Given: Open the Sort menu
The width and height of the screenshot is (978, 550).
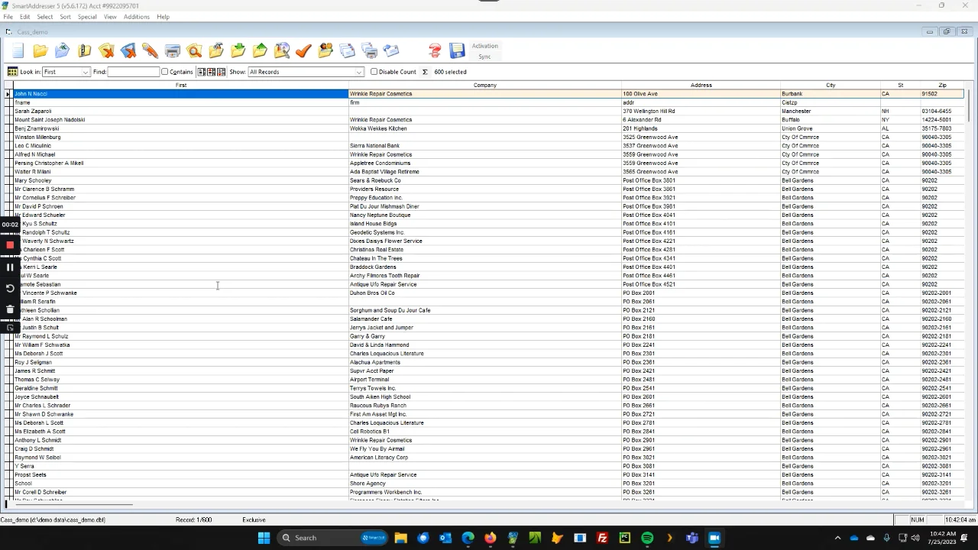Looking at the screenshot, I should pyautogui.click(x=65, y=17).
